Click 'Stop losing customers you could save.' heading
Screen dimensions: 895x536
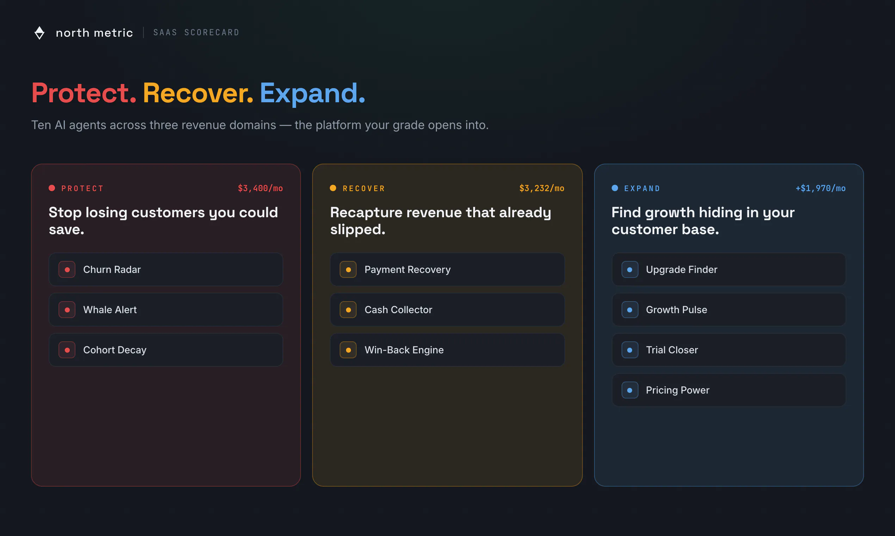pyautogui.click(x=163, y=221)
